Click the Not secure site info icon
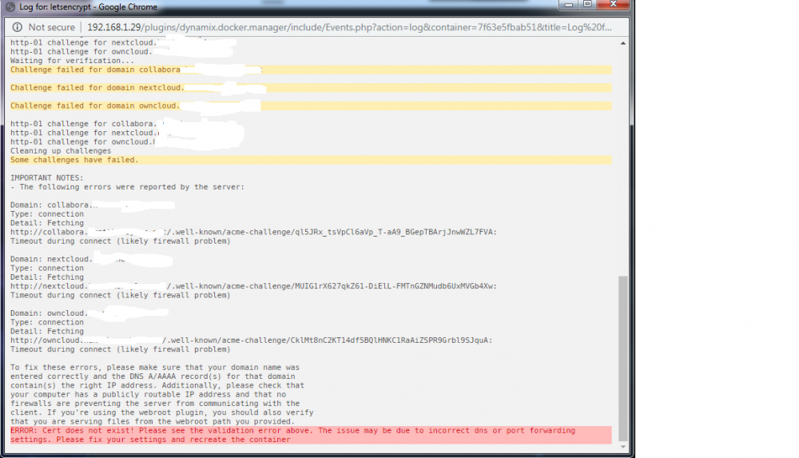The height and width of the screenshot is (458, 799). coord(18,27)
